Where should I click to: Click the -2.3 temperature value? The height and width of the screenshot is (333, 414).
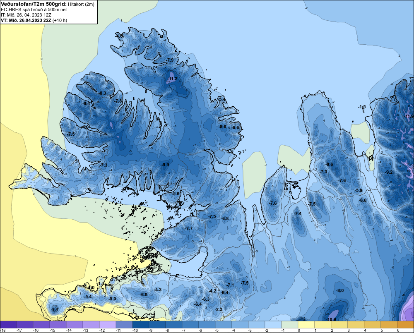(219, 309)
